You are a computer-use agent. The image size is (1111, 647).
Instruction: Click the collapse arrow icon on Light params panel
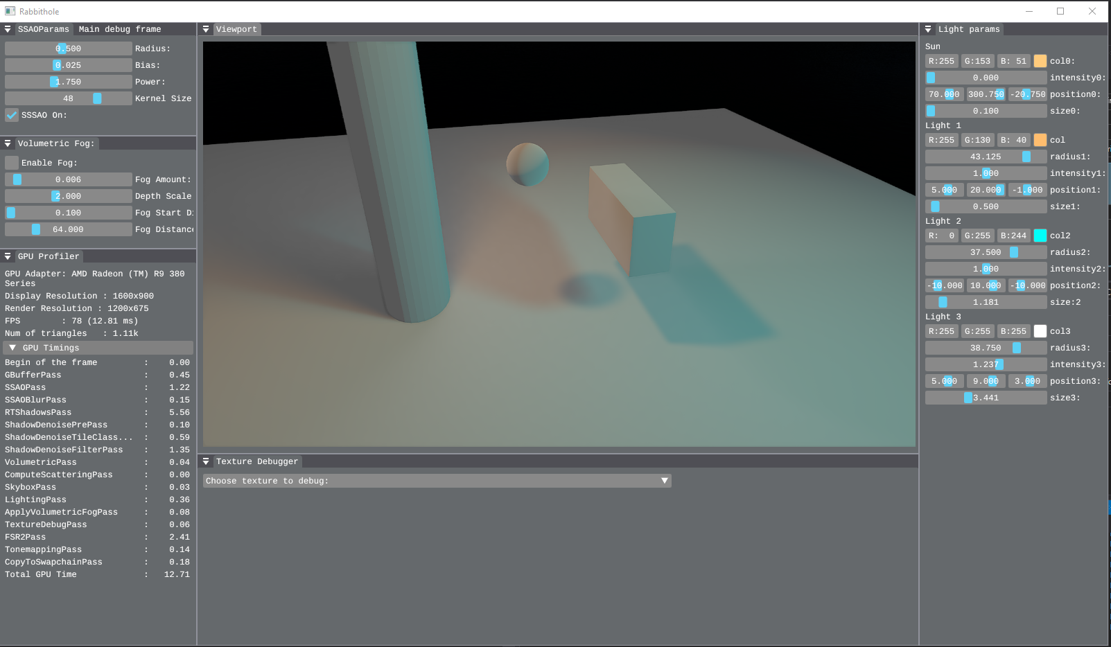(x=928, y=29)
